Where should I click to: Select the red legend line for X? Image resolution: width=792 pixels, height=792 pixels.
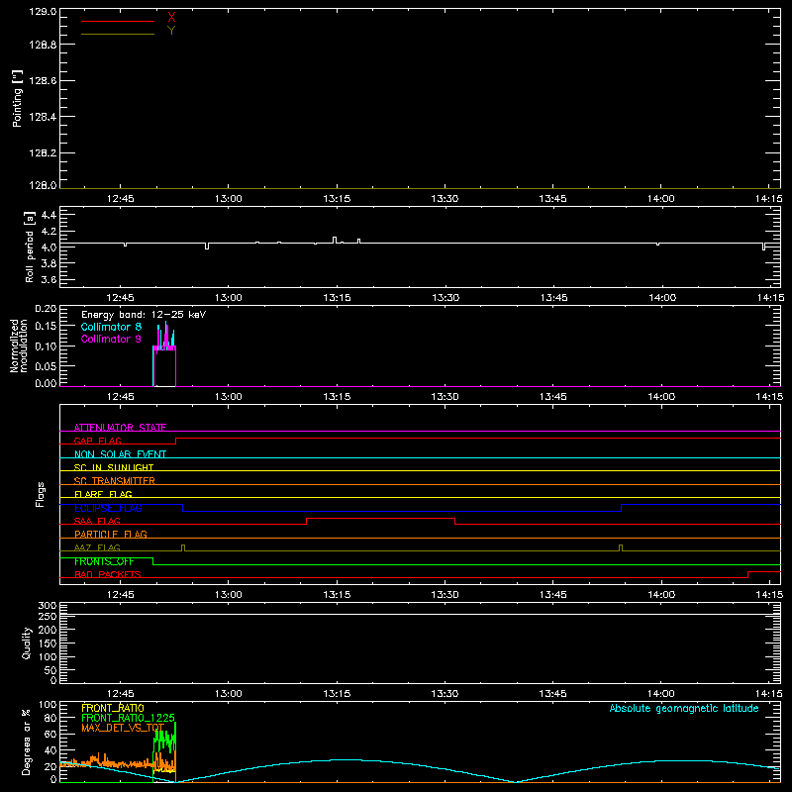[118, 21]
